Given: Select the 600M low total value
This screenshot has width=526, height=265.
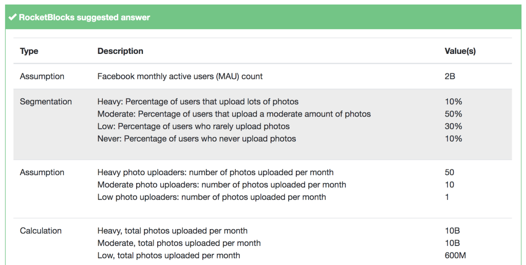Looking at the screenshot, I should click(x=455, y=256).
